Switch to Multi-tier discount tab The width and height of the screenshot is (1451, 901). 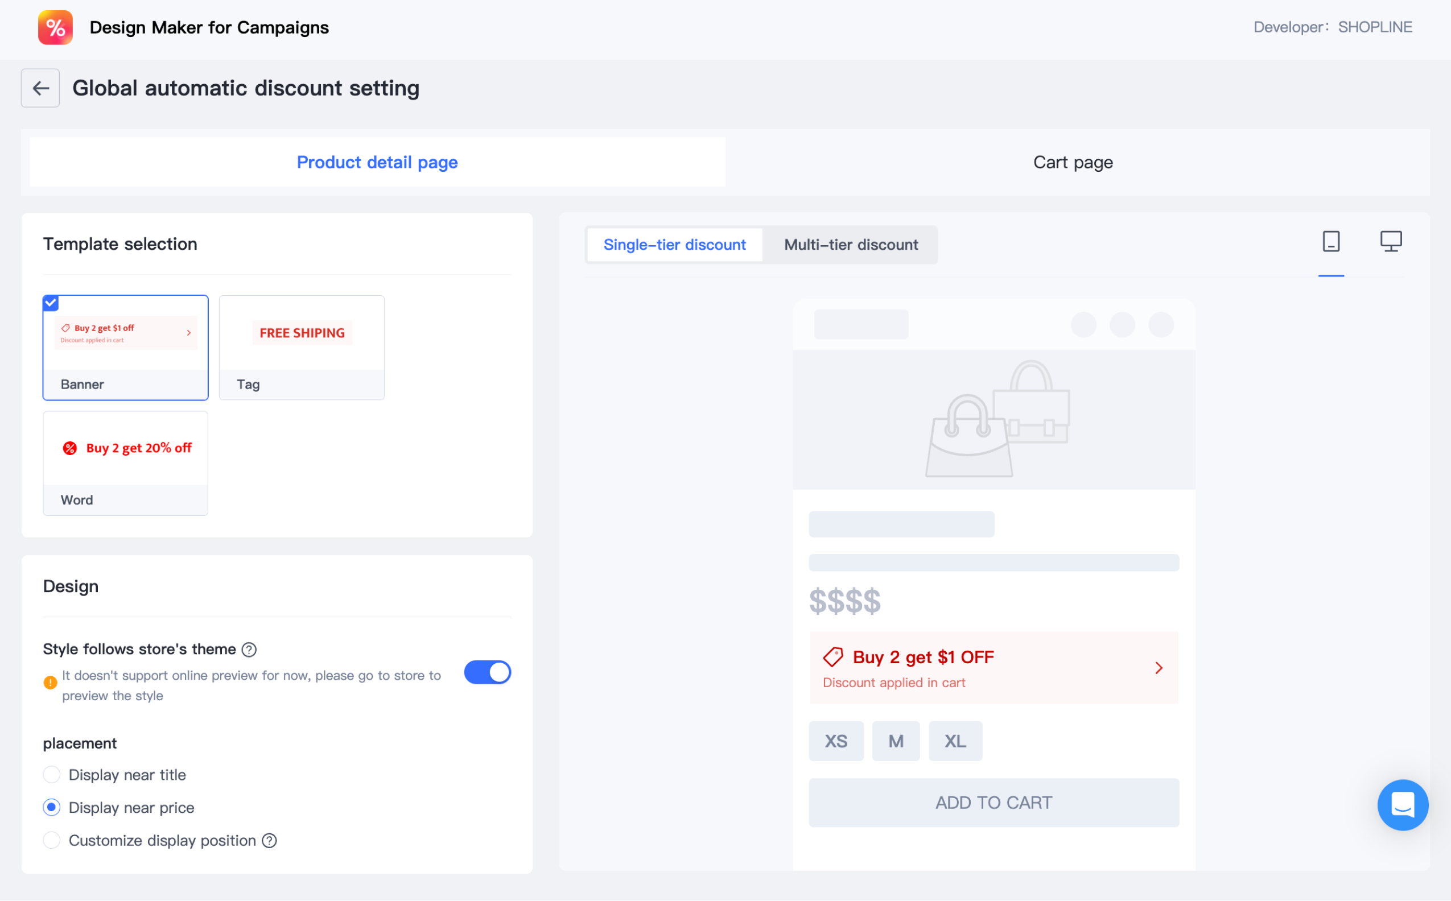coord(851,245)
